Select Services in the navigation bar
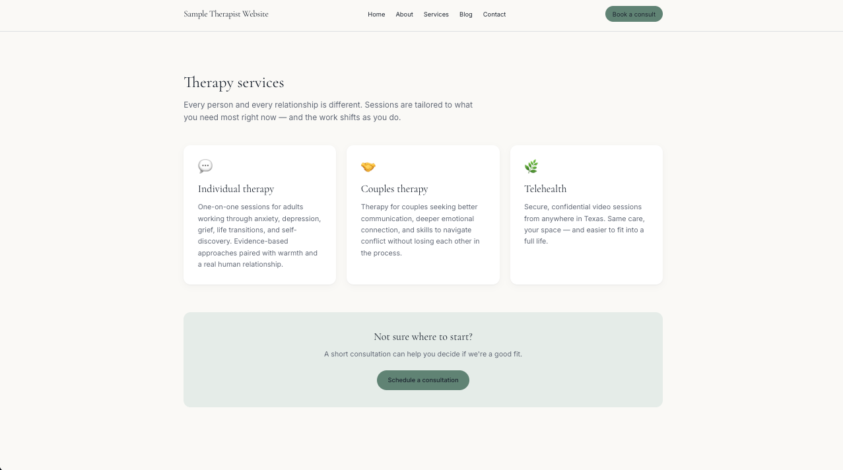843x470 pixels. 436,15
